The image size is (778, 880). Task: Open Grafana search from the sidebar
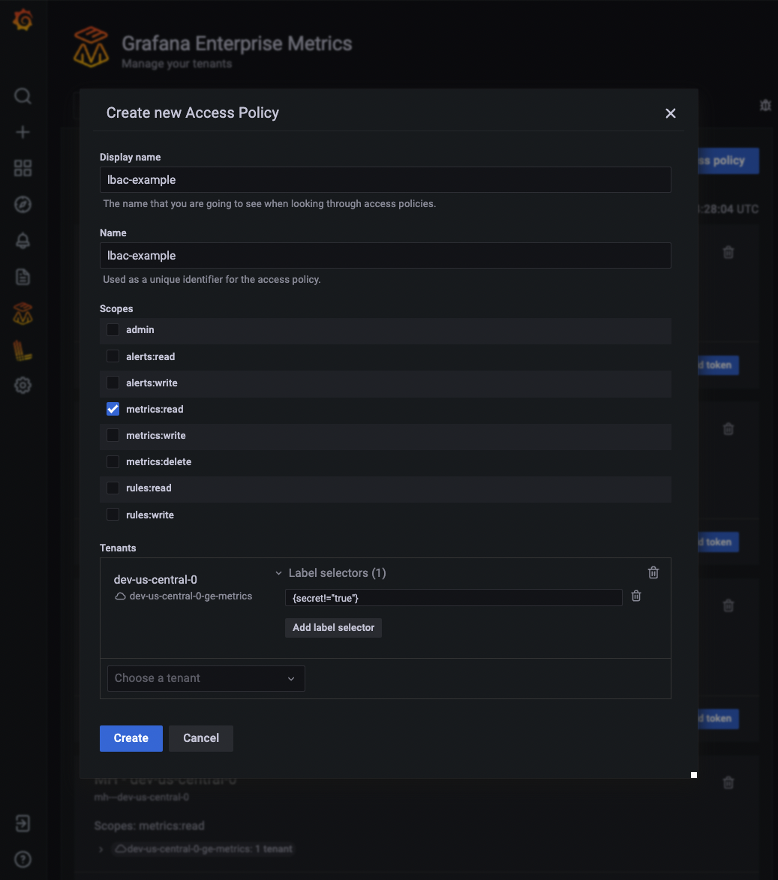[23, 96]
